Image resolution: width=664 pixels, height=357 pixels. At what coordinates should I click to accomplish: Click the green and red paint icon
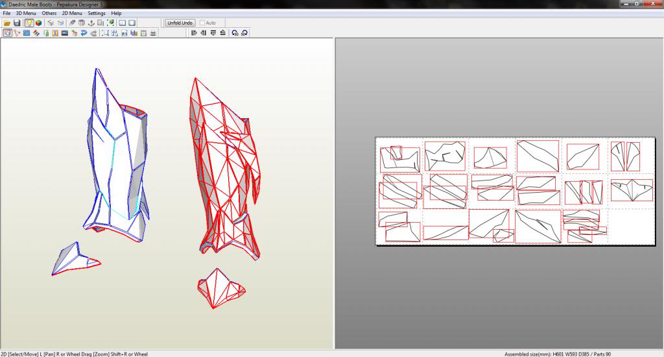point(75,33)
